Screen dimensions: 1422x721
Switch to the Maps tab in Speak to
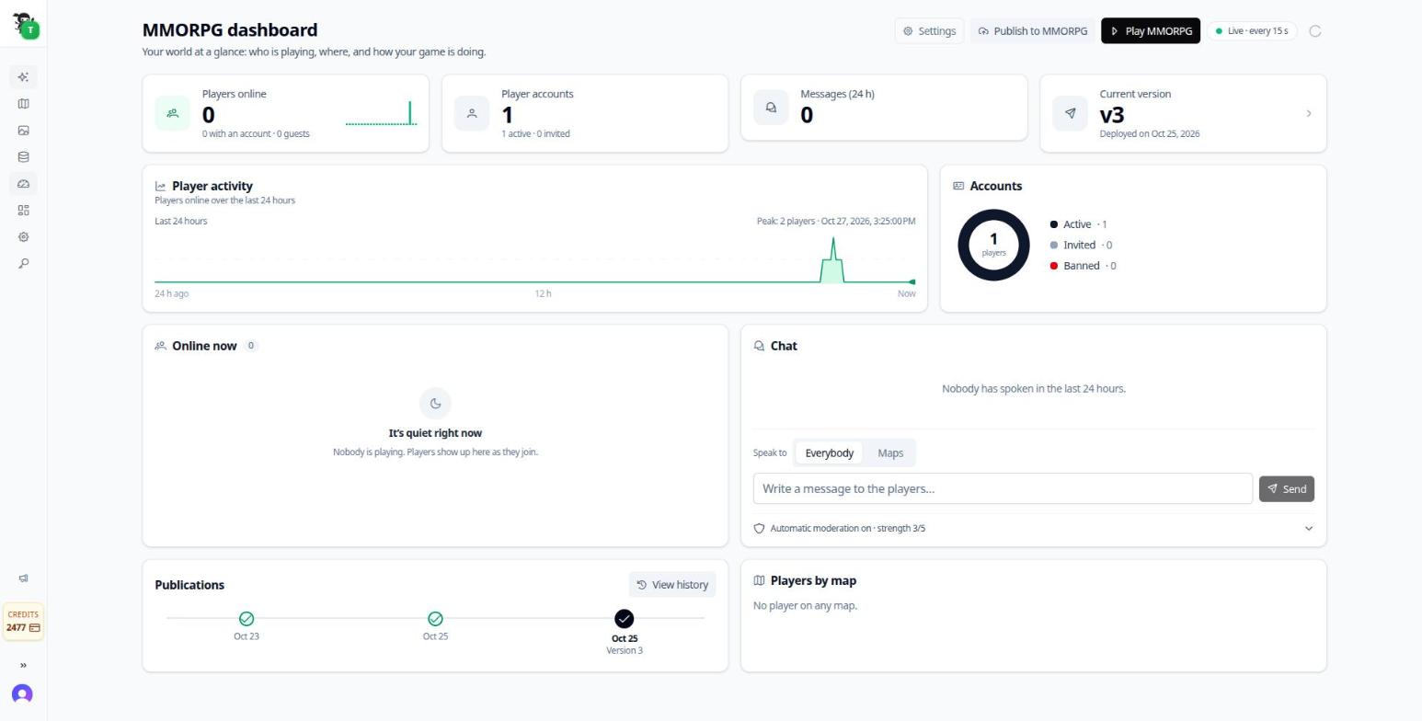click(x=890, y=453)
